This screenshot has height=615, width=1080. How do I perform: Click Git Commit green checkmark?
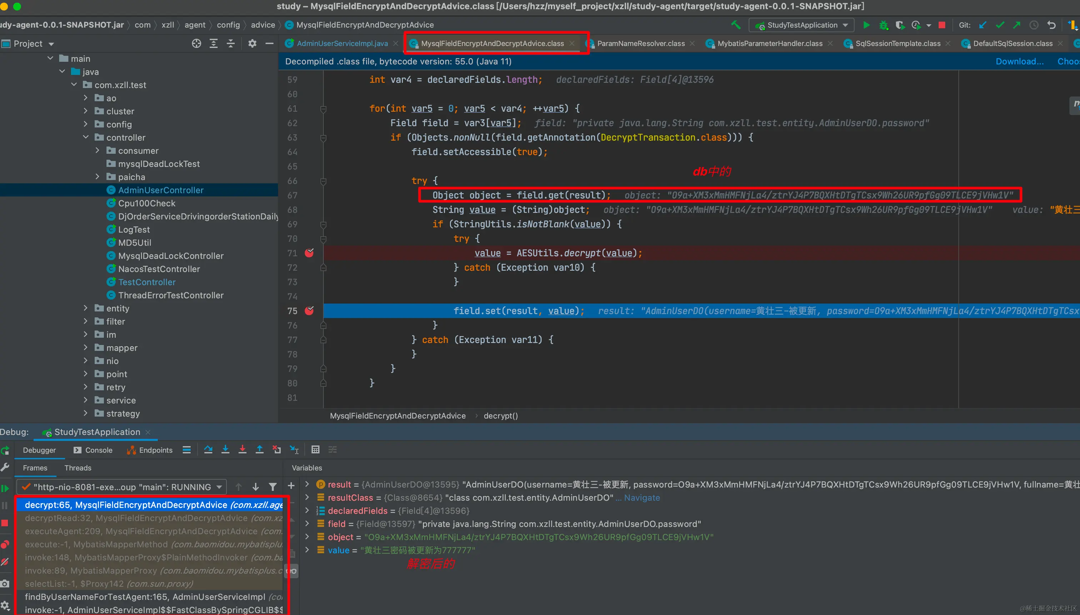pos(1000,25)
